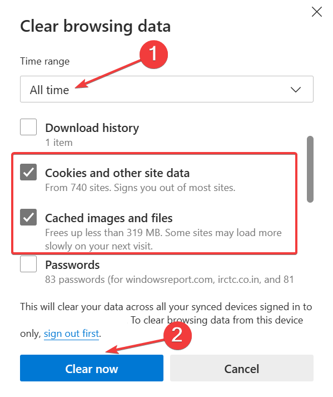The height and width of the screenshot is (397, 333).
Task: Check the Download history checkbox
Action: [x=28, y=127]
